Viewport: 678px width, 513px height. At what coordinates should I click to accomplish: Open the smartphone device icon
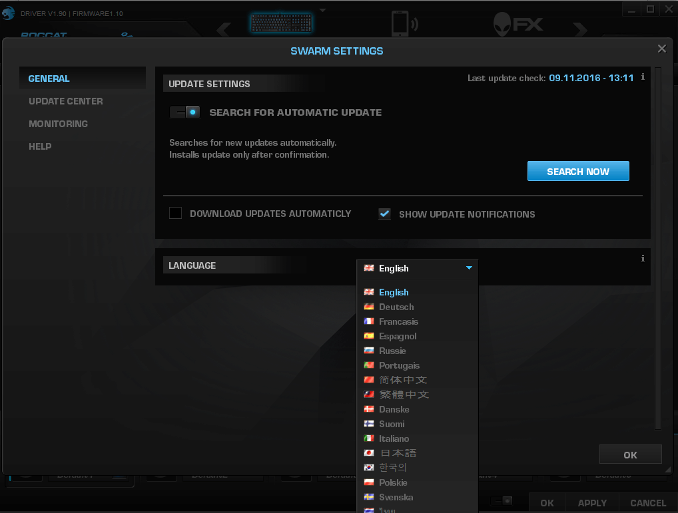pyautogui.click(x=405, y=24)
